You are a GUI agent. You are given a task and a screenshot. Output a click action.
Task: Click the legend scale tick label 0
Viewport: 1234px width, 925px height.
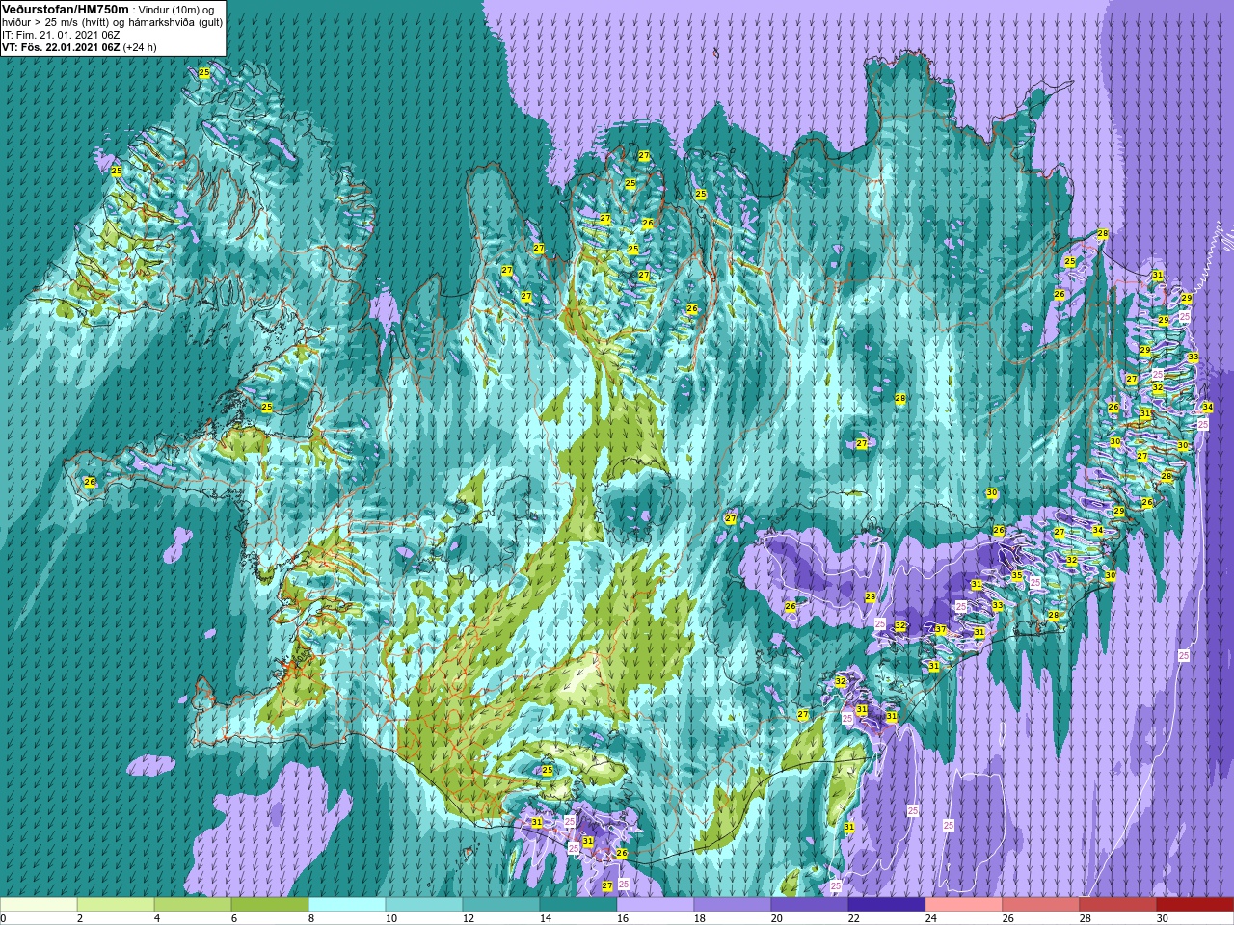click(x=4, y=918)
